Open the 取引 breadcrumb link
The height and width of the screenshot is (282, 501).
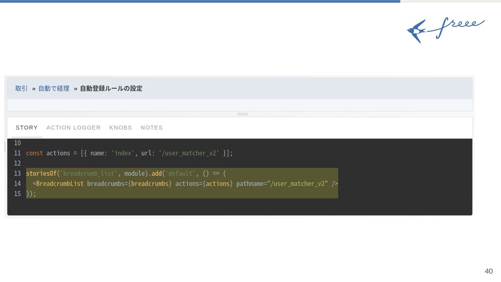22,89
